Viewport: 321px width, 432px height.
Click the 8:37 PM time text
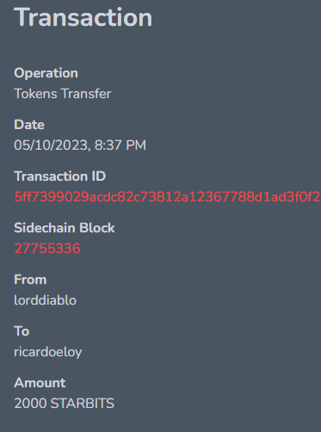[120, 145]
